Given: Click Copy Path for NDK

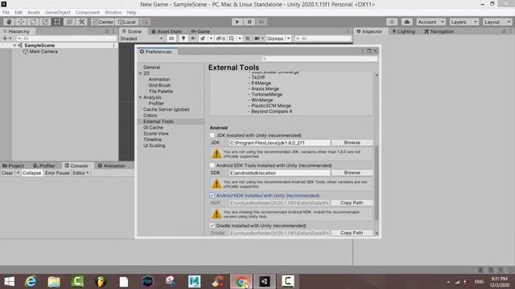Looking at the screenshot, I should point(352,203).
